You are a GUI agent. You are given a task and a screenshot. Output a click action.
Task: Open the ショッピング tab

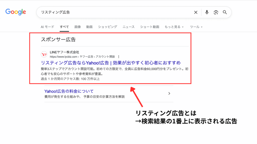[107, 27]
